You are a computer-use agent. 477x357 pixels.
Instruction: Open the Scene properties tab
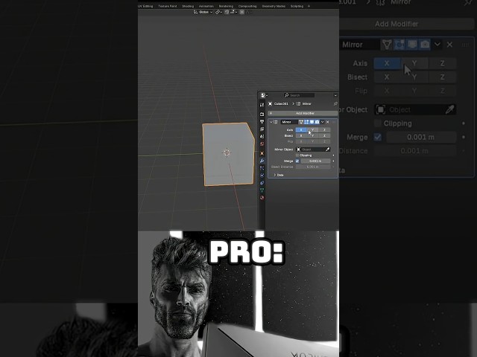pos(262,137)
